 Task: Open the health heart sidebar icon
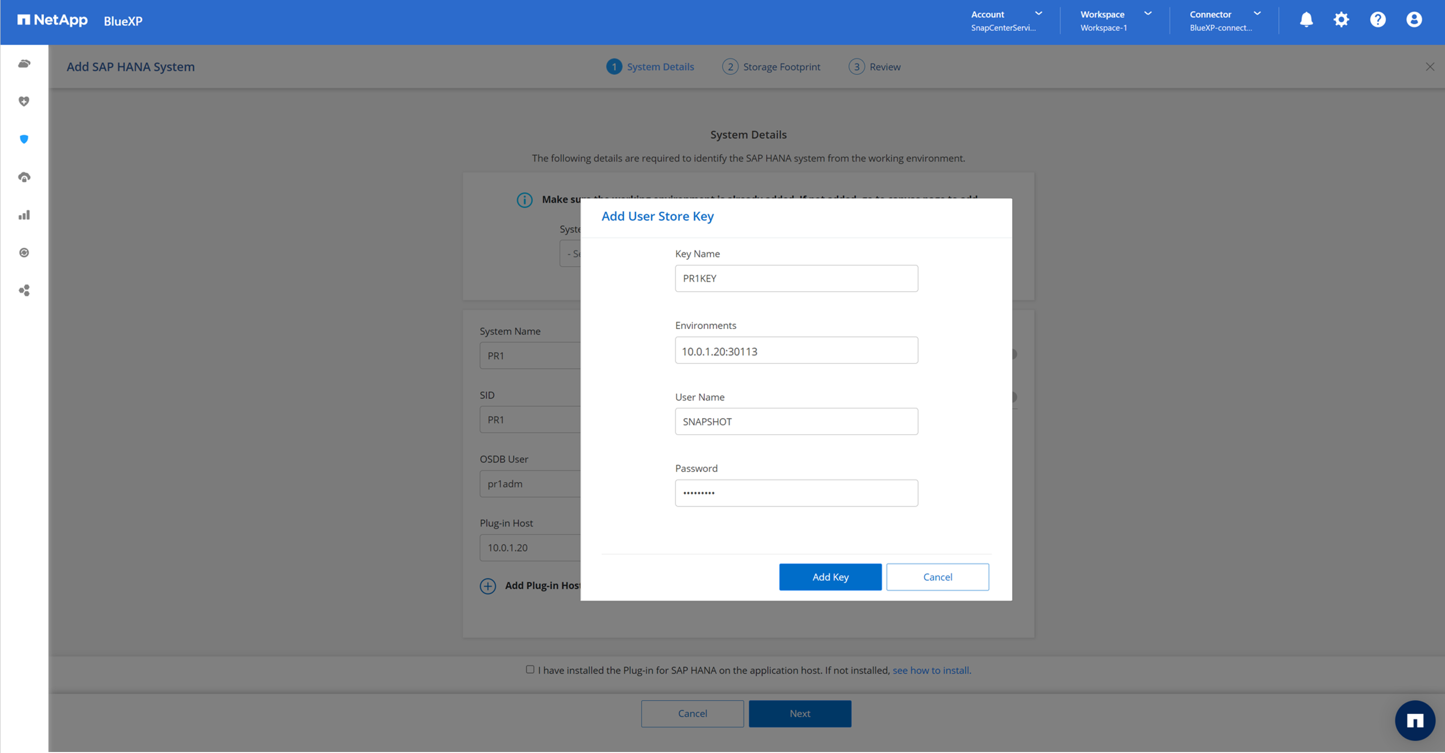[x=24, y=102]
